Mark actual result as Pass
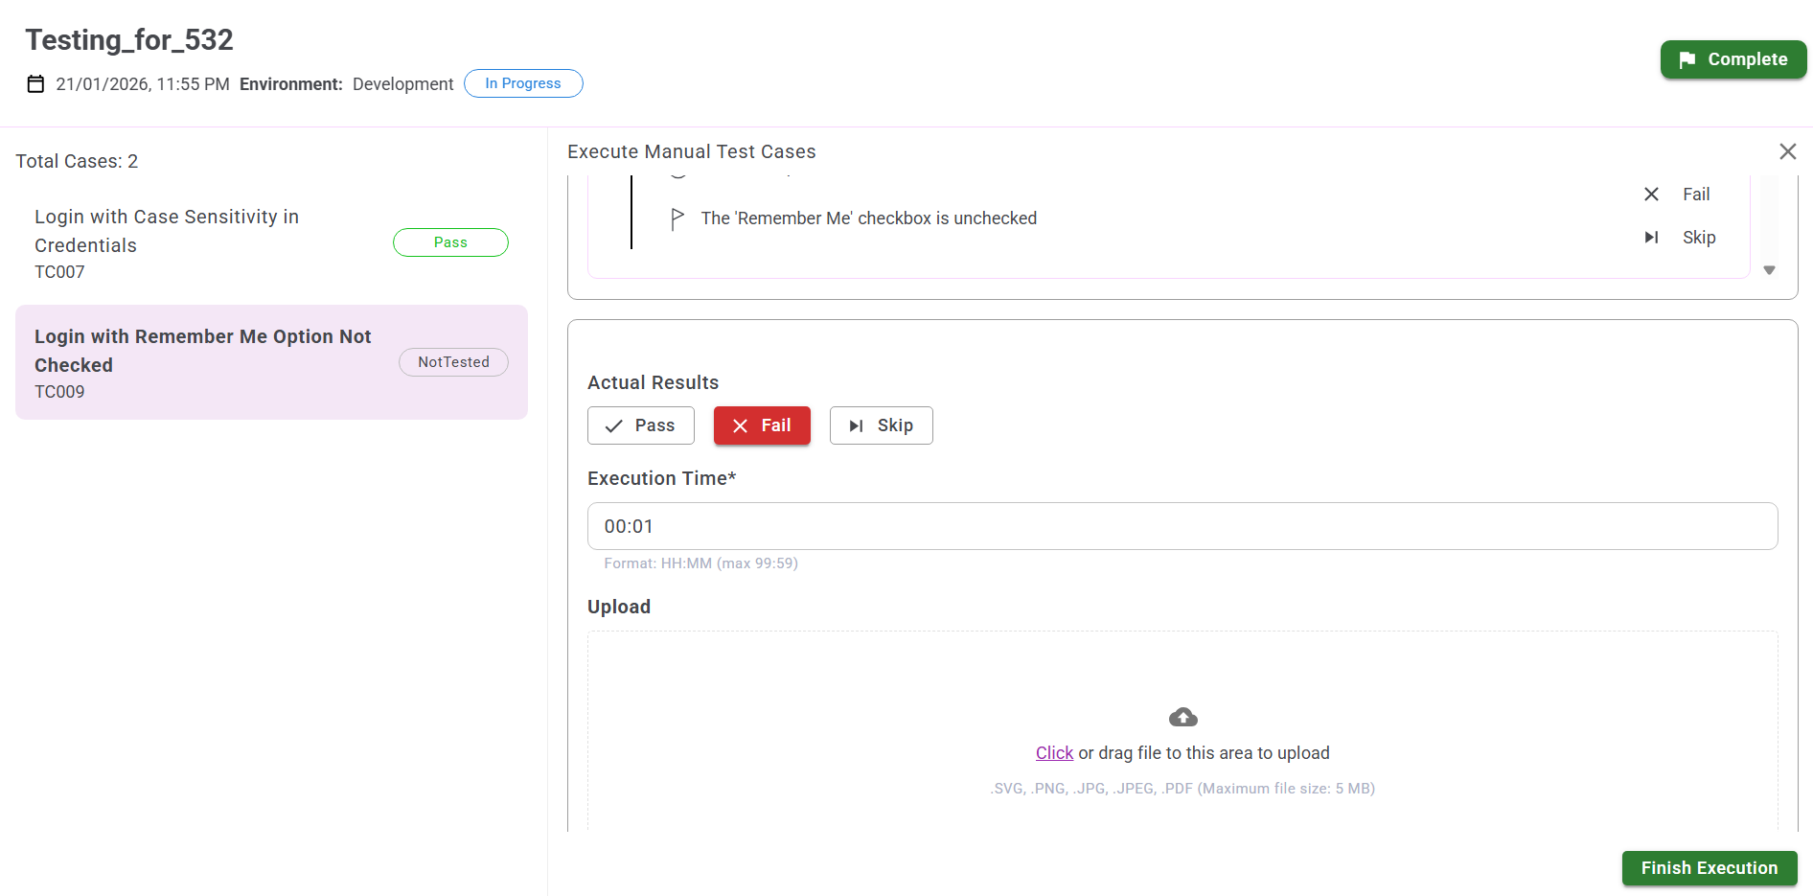This screenshot has width=1813, height=896. [640, 425]
